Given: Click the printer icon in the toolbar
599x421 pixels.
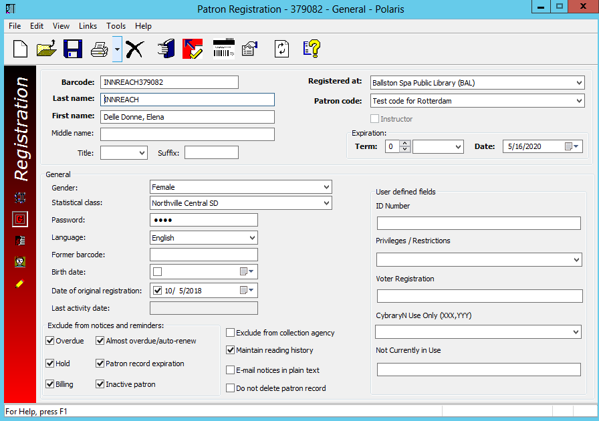Looking at the screenshot, I should [x=99, y=49].
